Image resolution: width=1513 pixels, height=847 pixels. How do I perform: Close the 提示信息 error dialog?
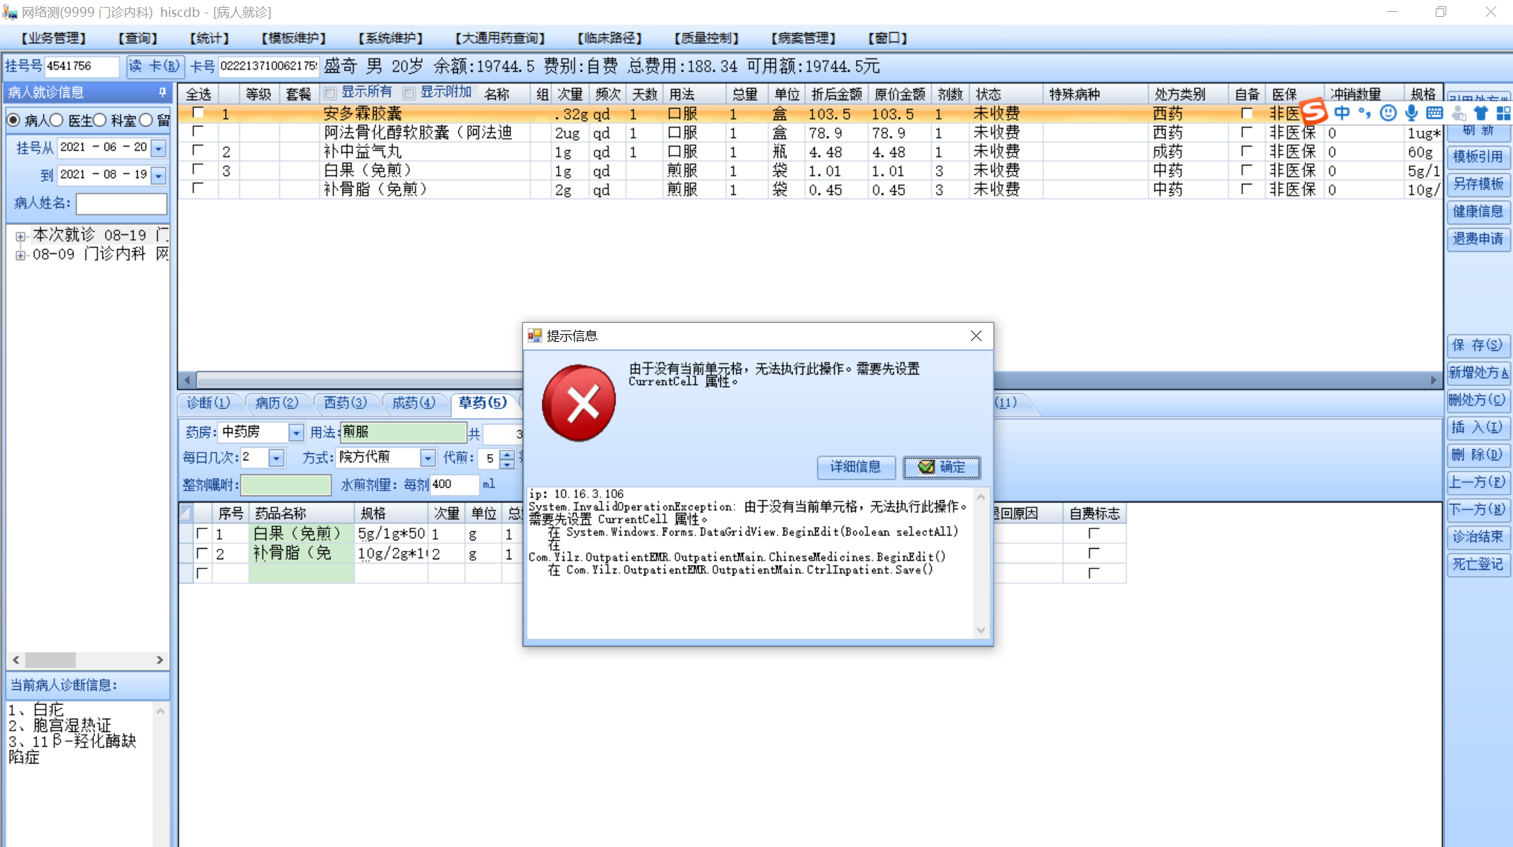[x=975, y=336]
